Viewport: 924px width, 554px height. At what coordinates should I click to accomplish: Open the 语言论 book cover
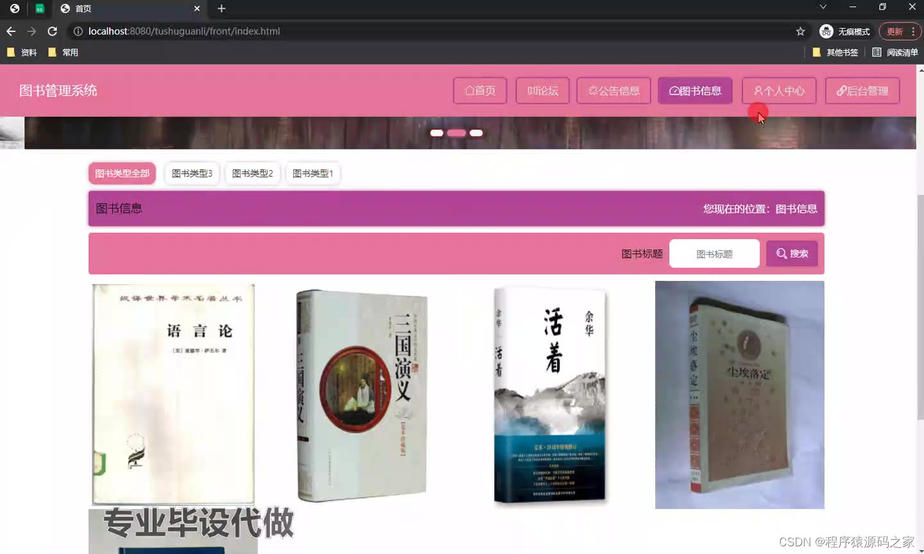(173, 394)
